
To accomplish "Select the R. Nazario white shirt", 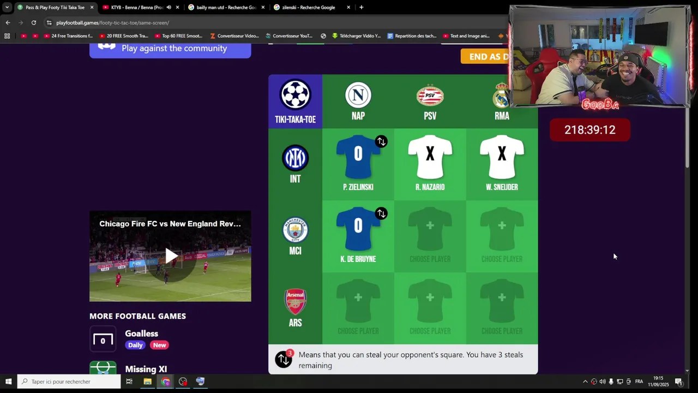I will (430, 157).
